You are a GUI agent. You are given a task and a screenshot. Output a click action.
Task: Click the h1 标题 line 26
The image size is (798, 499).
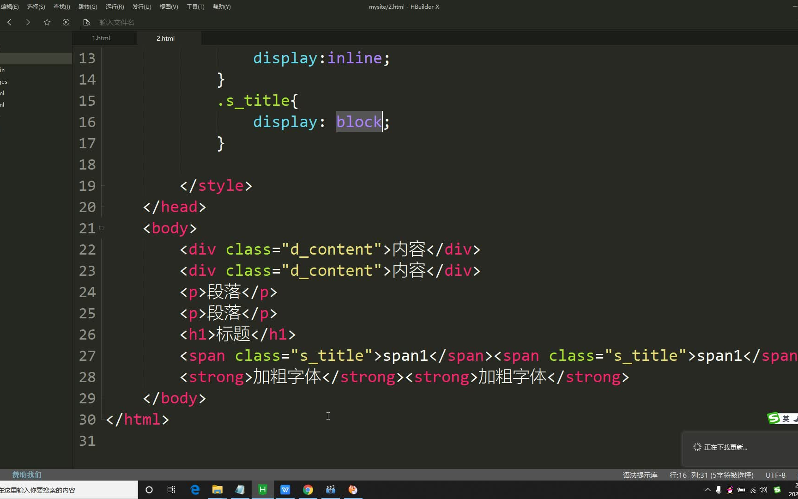click(237, 335)
